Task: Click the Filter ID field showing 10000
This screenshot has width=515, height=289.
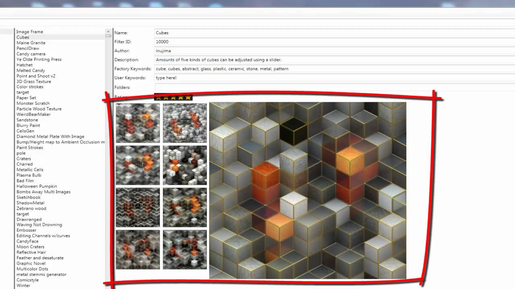Action: click(334, 42)
